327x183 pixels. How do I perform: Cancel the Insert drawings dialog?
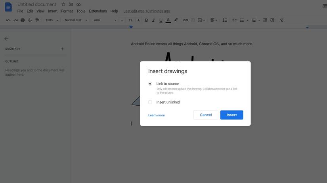point(206,115)
